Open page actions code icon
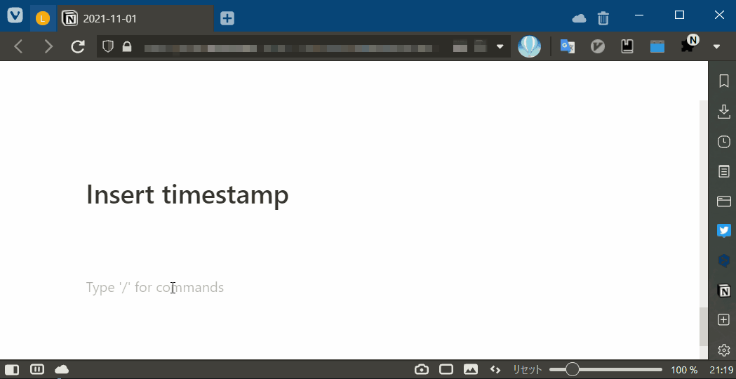 (x=495, y=370)
